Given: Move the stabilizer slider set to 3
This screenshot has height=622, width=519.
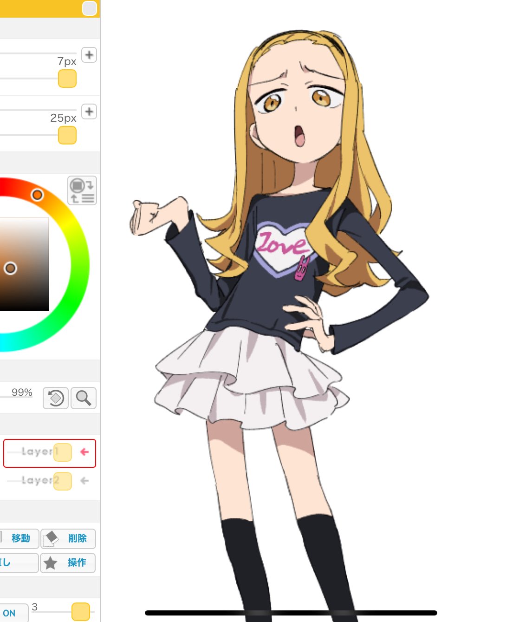Looking at the screenshot, I should (81, 612).
